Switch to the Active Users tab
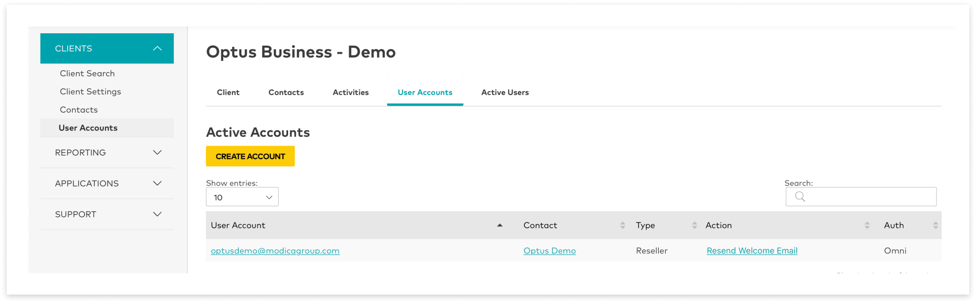This screenshot has width=976, height=303. point(505,92)
